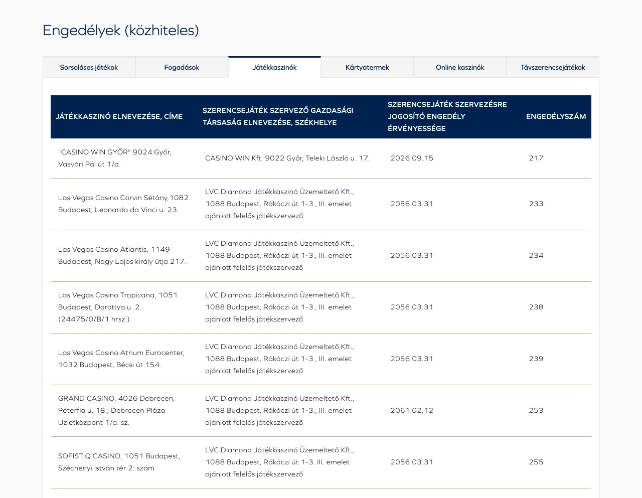Click the validity date in the Corvin Sétány row
Screen dimensions: 642x498
(x=412, y=204)
